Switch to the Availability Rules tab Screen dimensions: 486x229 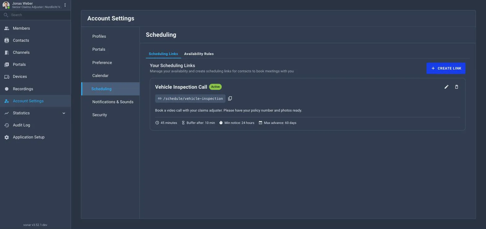199,54
